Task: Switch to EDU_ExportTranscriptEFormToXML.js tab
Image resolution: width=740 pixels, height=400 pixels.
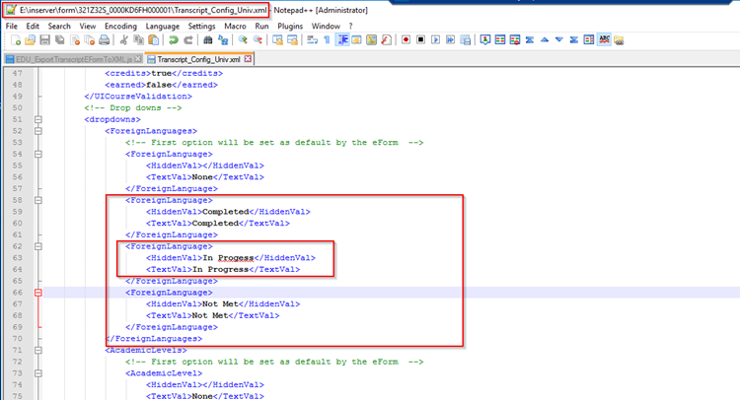Action: coord(73,59)
